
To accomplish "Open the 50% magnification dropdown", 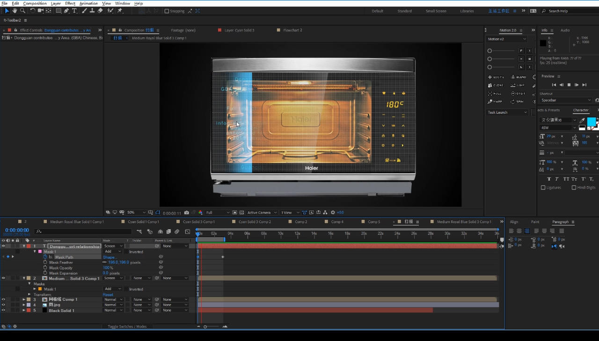I will click(x=136, y=212).
